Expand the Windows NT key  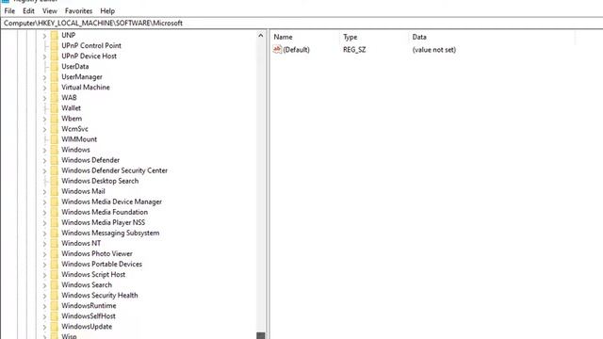44,244
